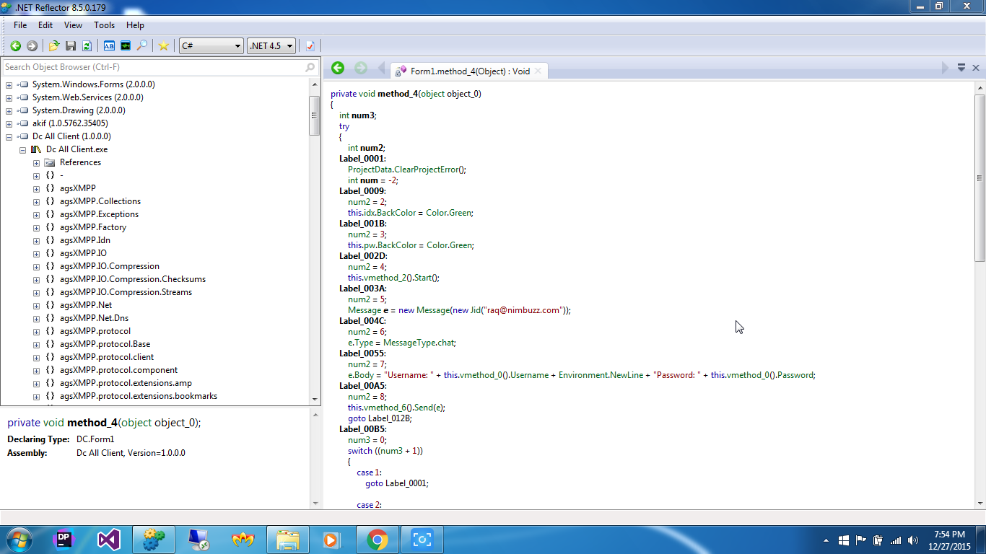Screen dimensions: 986x554
Task: Open the .NET 4.5 framework dropdown
Action: [x=271, y=45]
